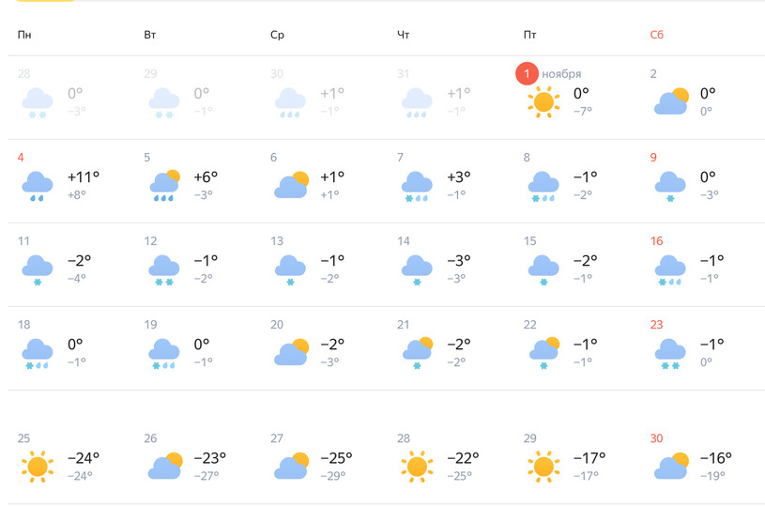Click the sun-and-snow icon for day 21
Screen dimensions: 765x506
[418, 353]
